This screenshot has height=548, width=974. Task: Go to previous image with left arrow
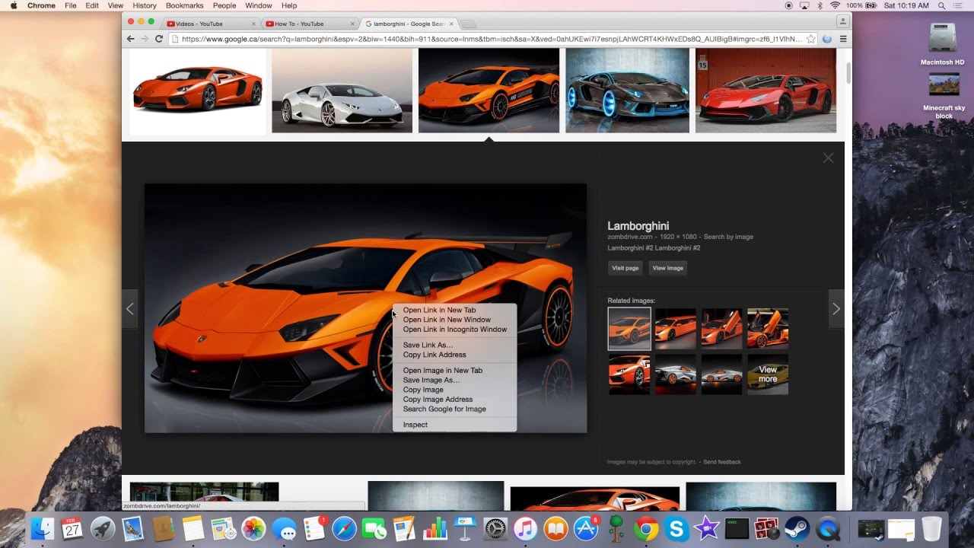point(129,308)
